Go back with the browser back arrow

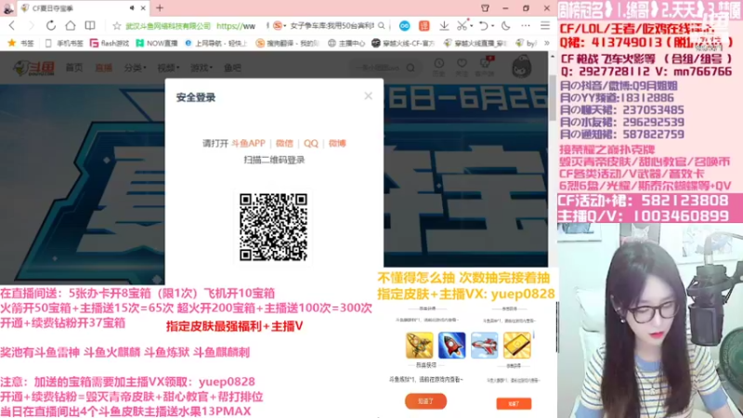point(12,26)
